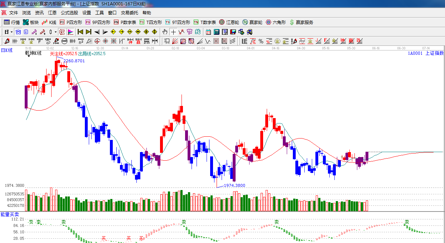Toggle the crosshair cursor tool

tap(173, 32)
